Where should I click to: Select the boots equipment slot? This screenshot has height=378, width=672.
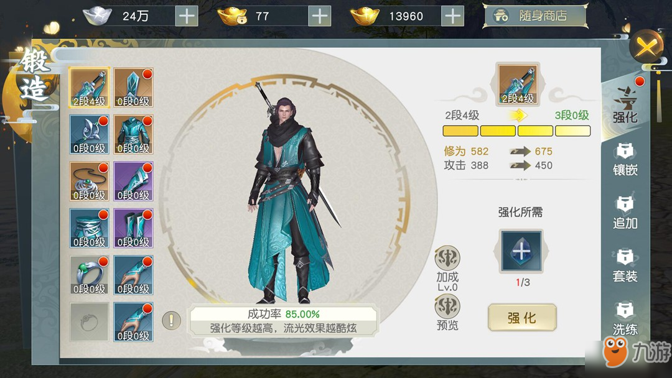click(x=133, y=228)
